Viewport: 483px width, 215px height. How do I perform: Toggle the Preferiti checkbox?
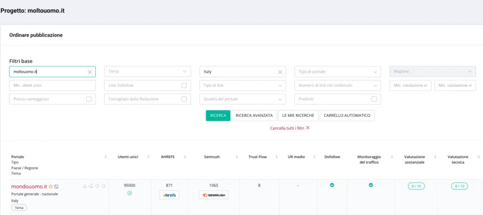tap(374, 99)
